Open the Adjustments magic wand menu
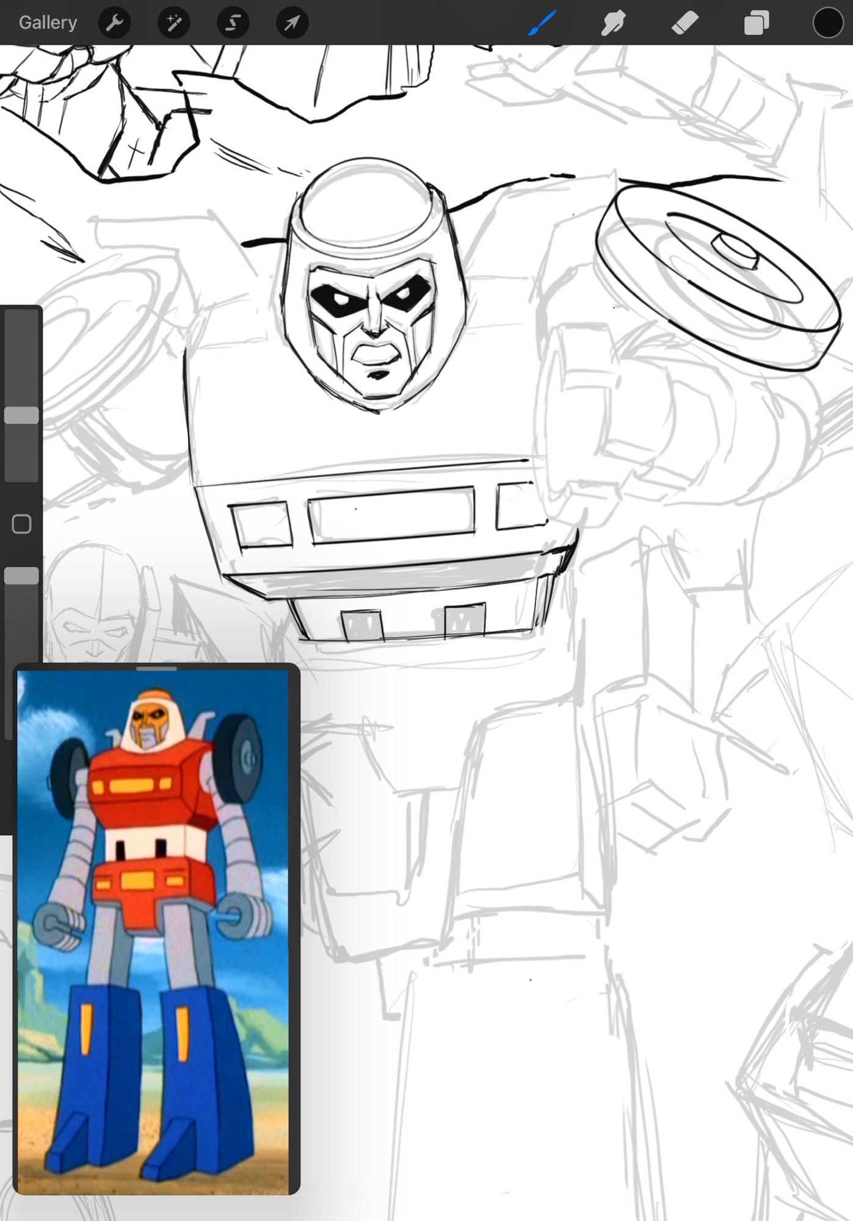853x1221 pixels. click(173, 23)
